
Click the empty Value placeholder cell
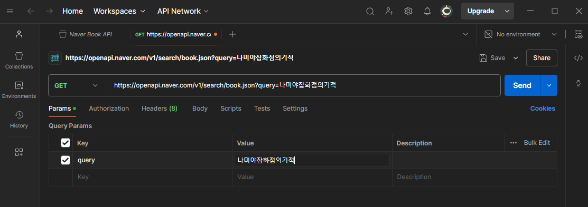312,177
